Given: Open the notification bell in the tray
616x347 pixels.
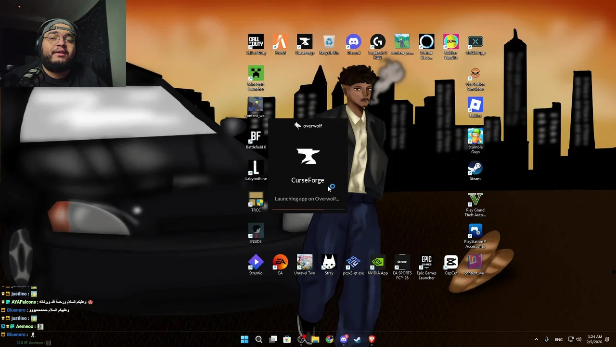Looking at the screenshot, I should (608, 339).
